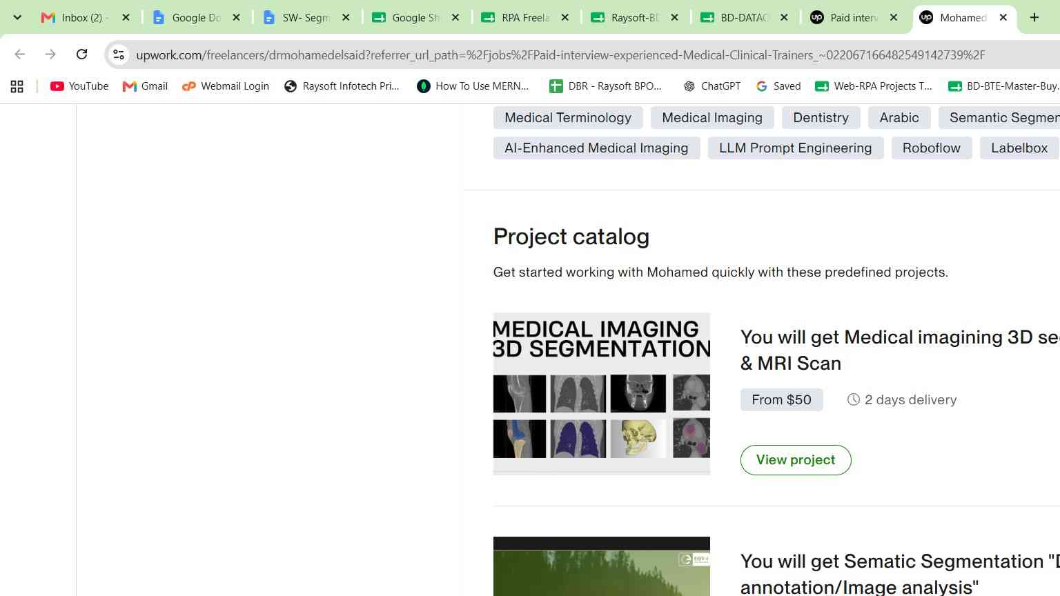Click the Upwork URL address field

click(x=560, y=55)
